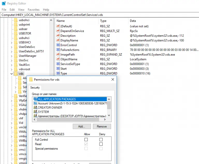Select the ServiceSidType DWORD icon
The image size is (199, 164).
click(x=58, y=64)
